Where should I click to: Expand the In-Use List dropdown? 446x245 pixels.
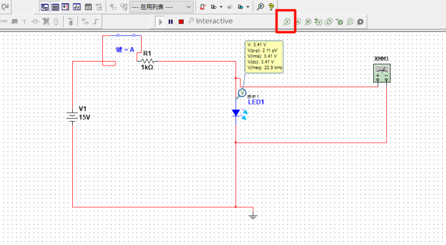pyautogui.click(x=188, y=7)
